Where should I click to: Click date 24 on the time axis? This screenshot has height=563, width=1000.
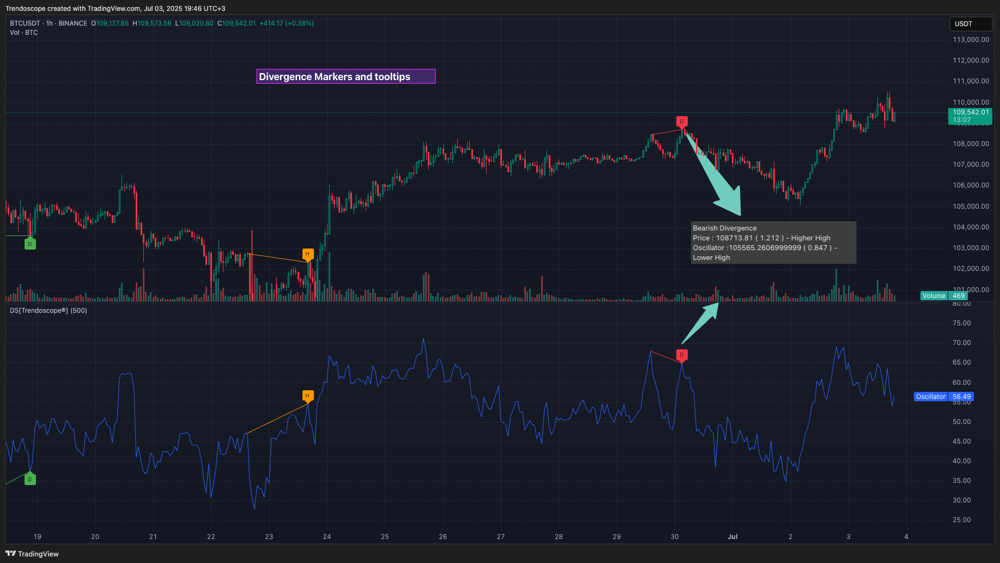tap(327, 537)
